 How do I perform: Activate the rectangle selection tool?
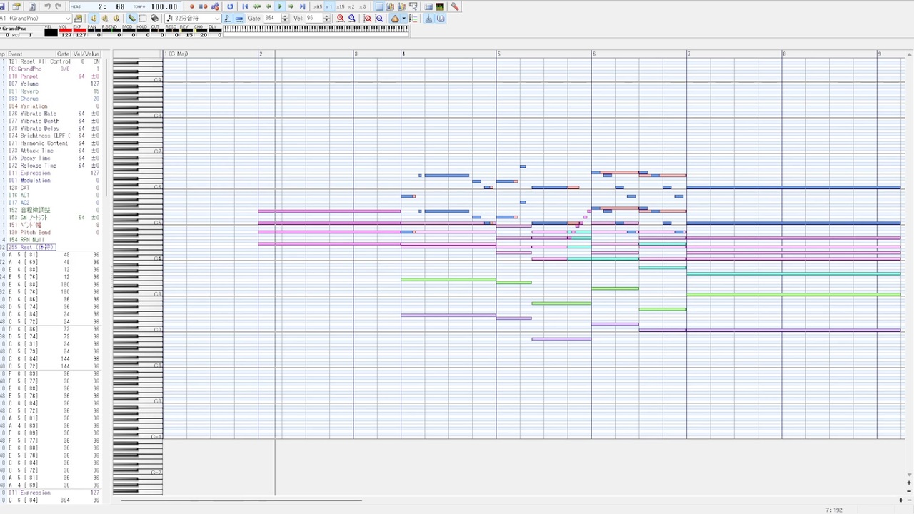click(x=142, y=19)
